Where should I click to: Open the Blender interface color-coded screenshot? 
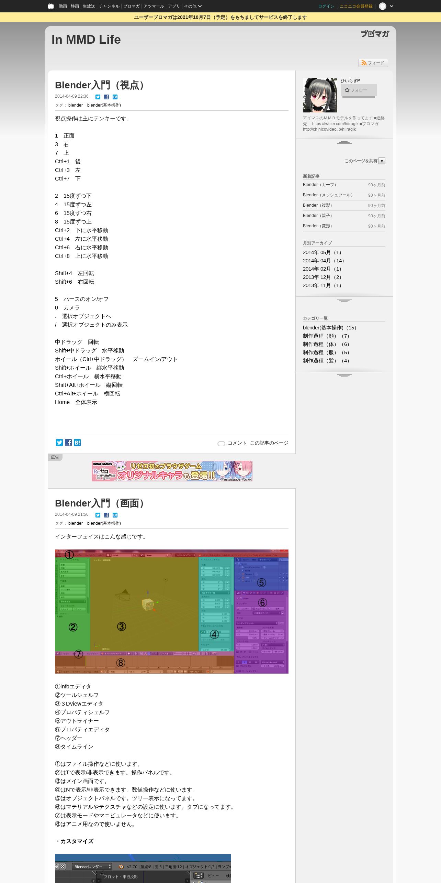point(172,611)
